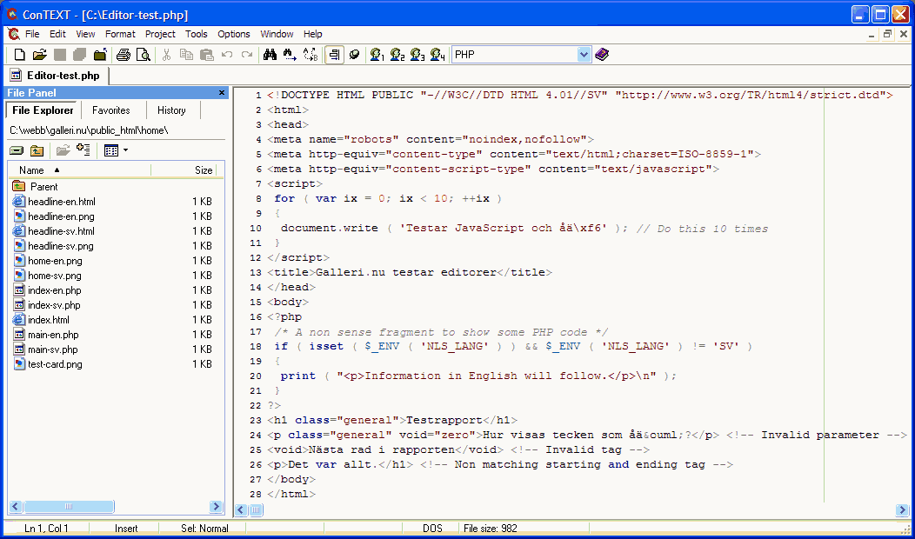The height and width of the screenshot is (539, 915).
Task: Click the Undo arrow icon
Action: point(227,55)
